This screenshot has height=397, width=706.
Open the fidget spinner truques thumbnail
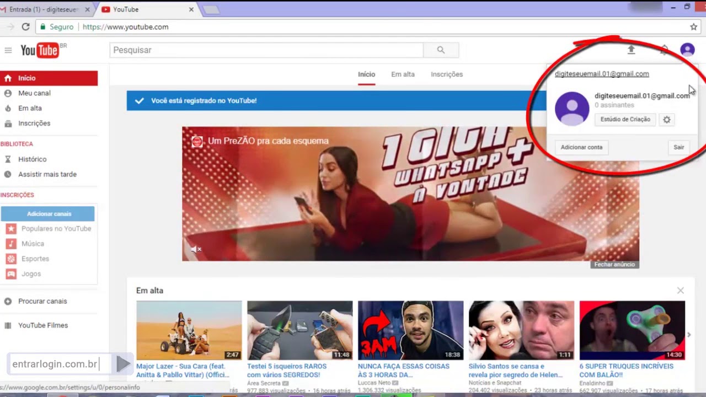pos(632,330)
